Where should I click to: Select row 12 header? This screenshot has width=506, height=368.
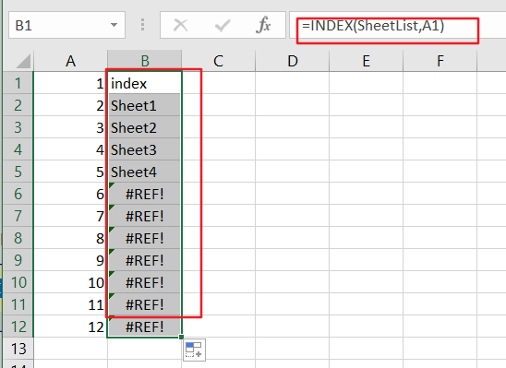[x=18, y=326]
